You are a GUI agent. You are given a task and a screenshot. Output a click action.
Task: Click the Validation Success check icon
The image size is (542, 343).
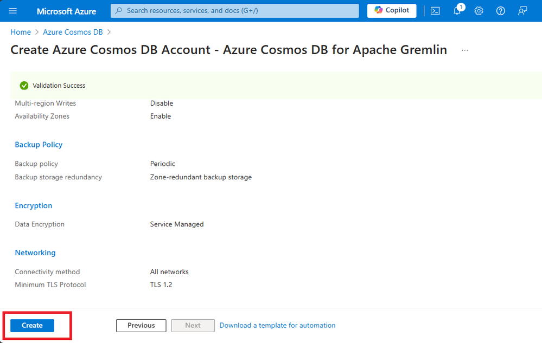pos(24,86)
